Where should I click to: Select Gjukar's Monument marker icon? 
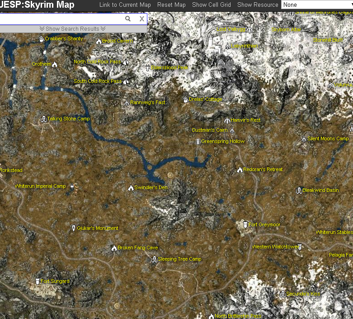[73, 228]
